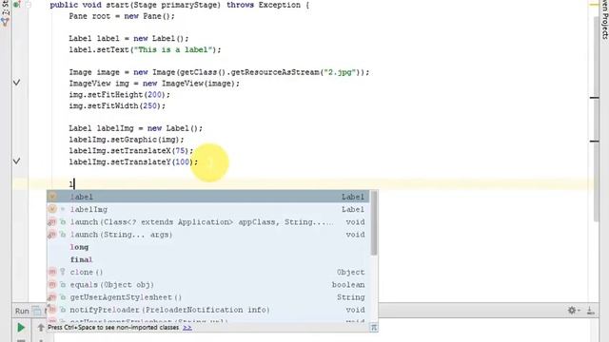The height and width of the screenshot is (342, 609).
Task: Click yellow warning mark at top of stripe
Action: coord(594,4)
